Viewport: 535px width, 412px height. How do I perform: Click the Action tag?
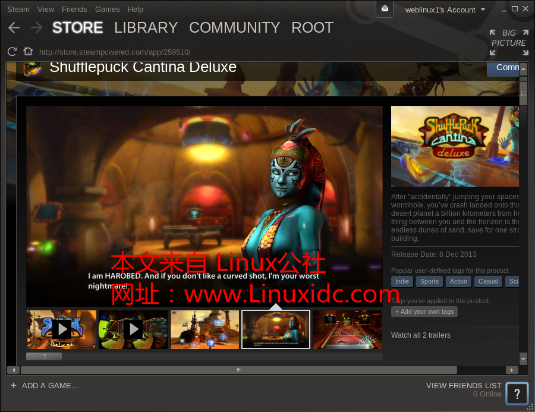[x=458, y=282]
